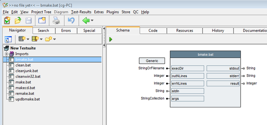Screen dimensions: 267x125
Task: Click the new folder icon in Navigator
Action: coord(48,39)
